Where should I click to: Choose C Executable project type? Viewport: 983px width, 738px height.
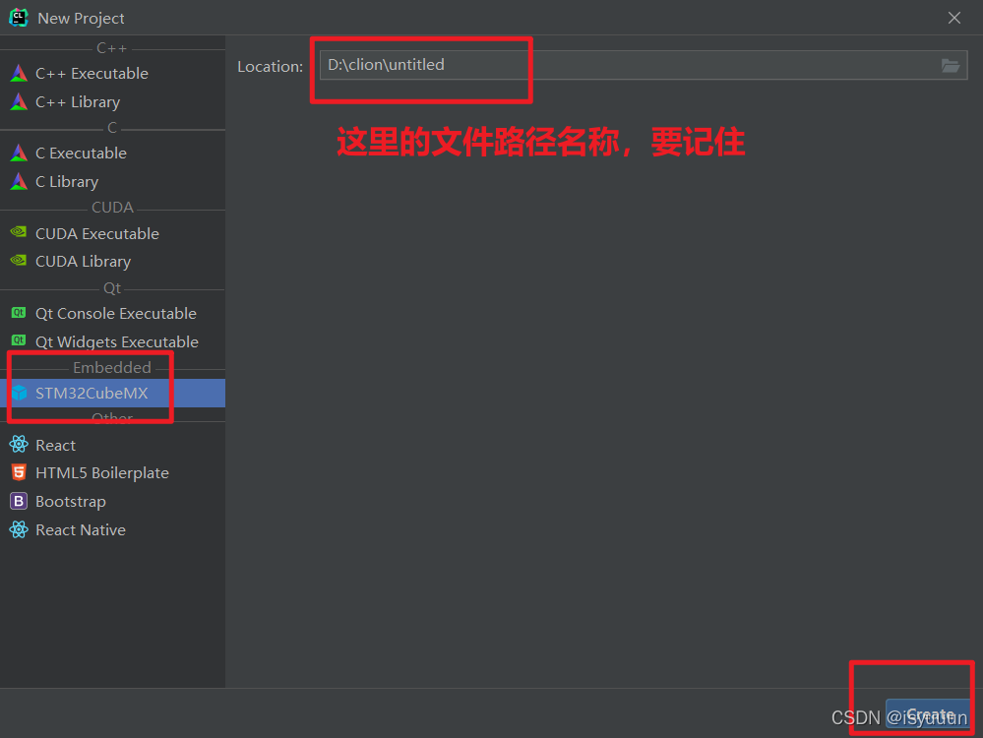[113, 153]
